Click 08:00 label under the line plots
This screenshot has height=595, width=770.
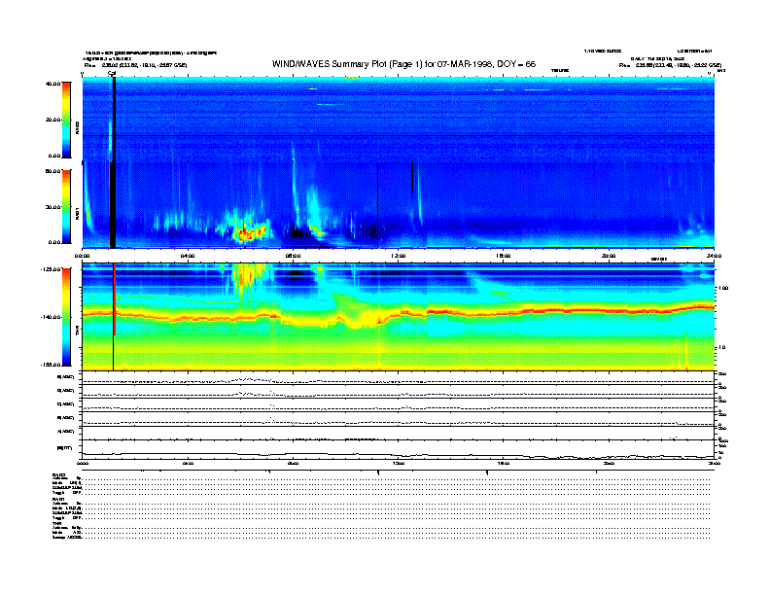point(293,463)
